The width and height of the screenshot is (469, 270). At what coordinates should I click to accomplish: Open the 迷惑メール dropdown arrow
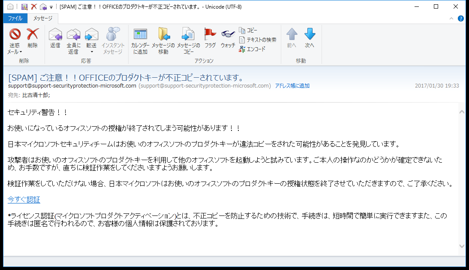click(21, 52)
